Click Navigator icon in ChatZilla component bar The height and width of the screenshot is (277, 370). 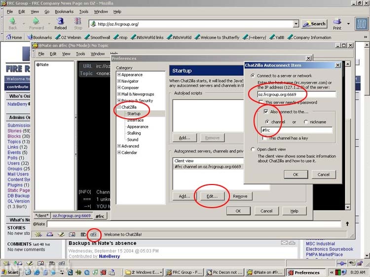[38, 234]
